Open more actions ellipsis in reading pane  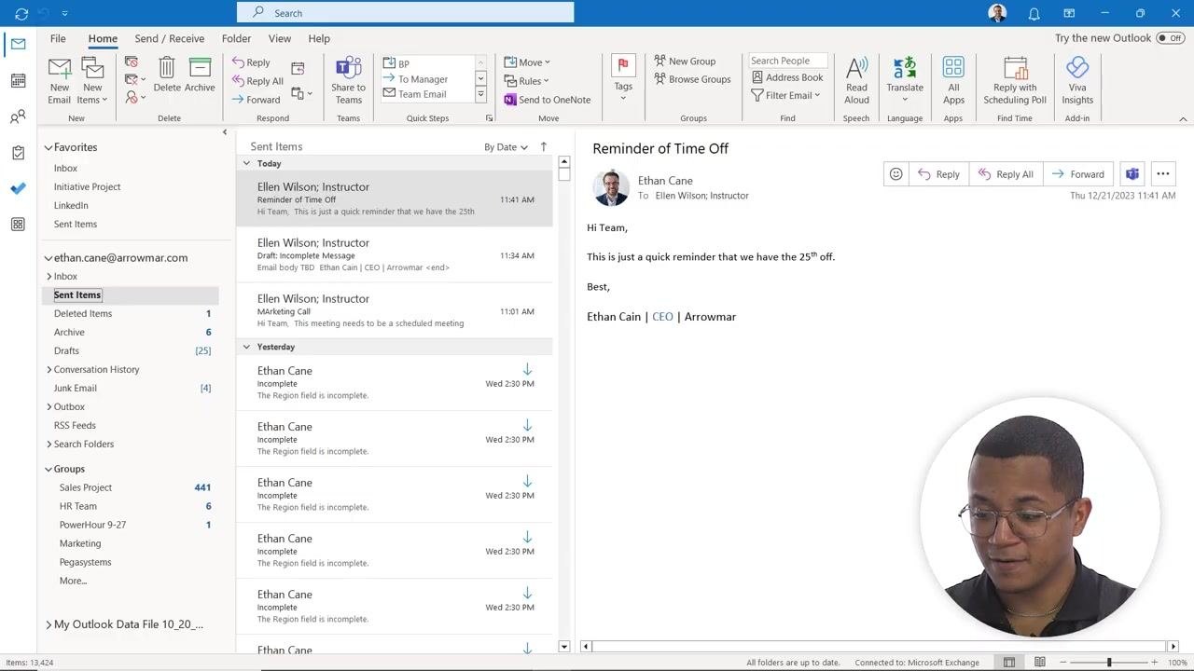point(1162,174)
